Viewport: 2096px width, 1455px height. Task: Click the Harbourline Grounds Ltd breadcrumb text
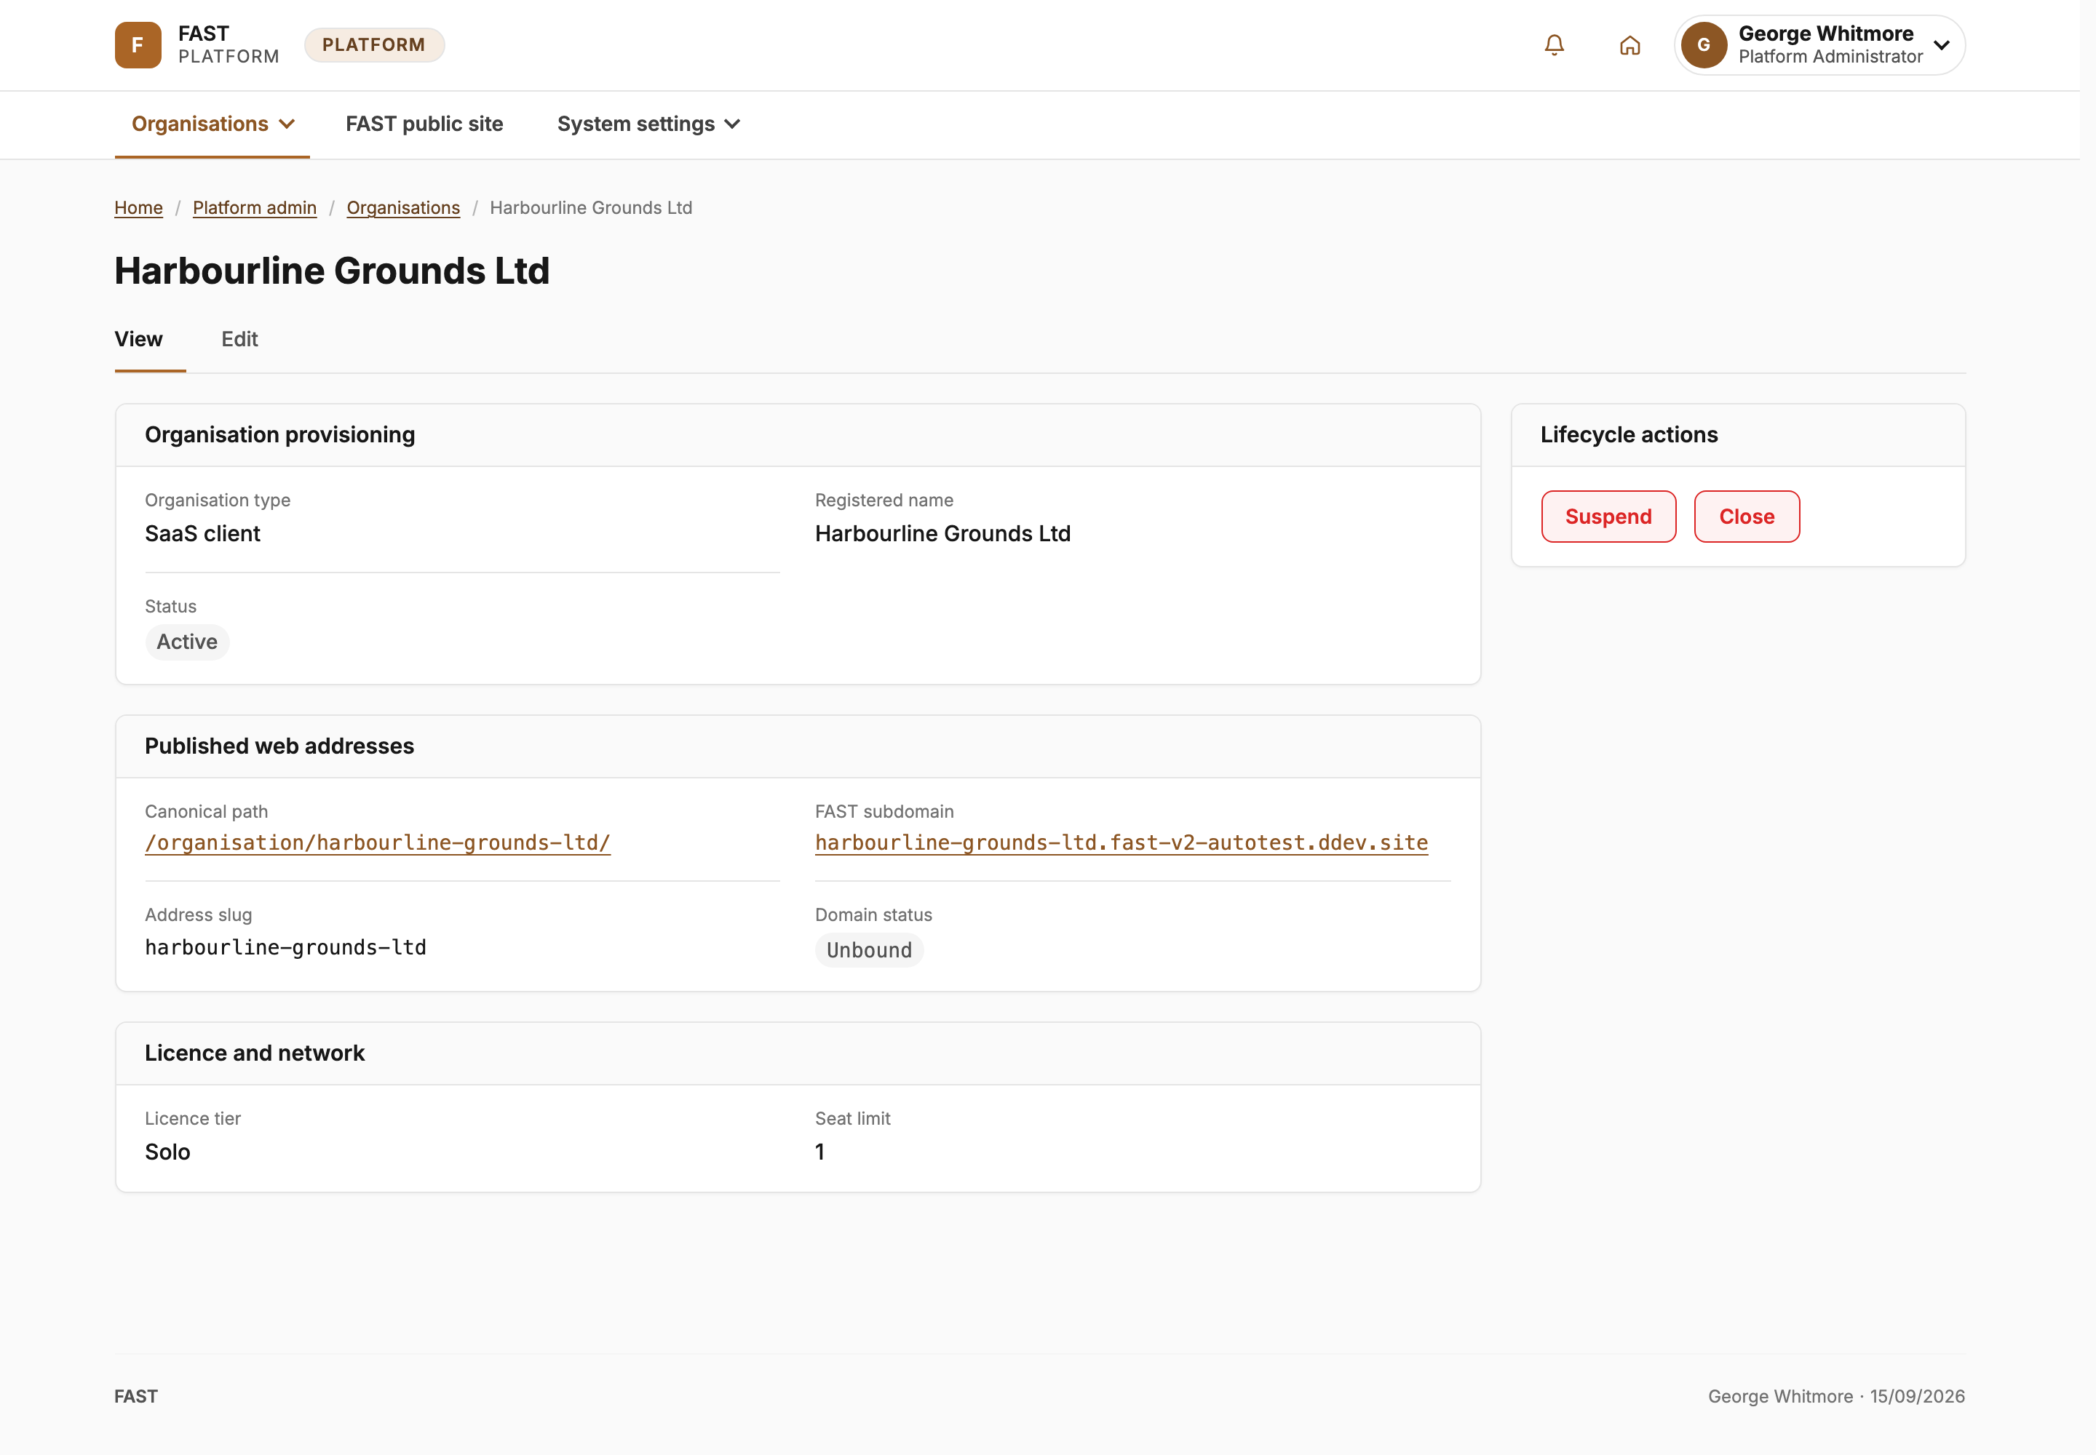pyautogui.click(x=591, y=208)
